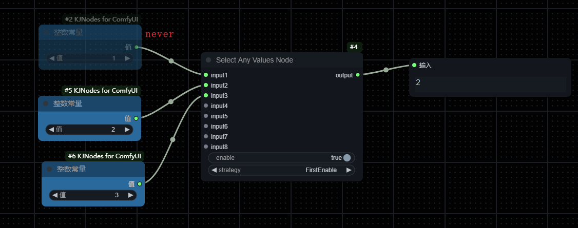
Task: Click the link midpoint dot between node #5 and input2
Action: [x=171, y=101]
